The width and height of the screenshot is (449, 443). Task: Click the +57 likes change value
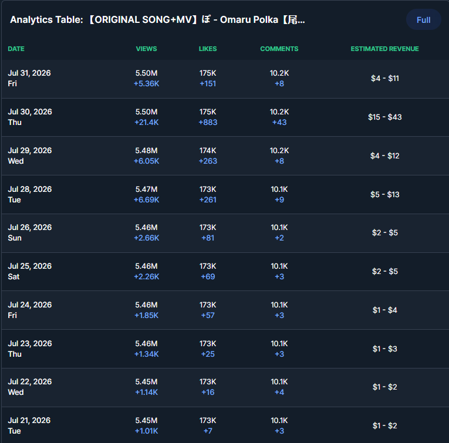[x=208, y=315]
